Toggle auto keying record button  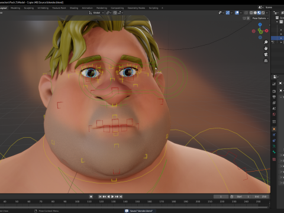click(x=91, y=196)
